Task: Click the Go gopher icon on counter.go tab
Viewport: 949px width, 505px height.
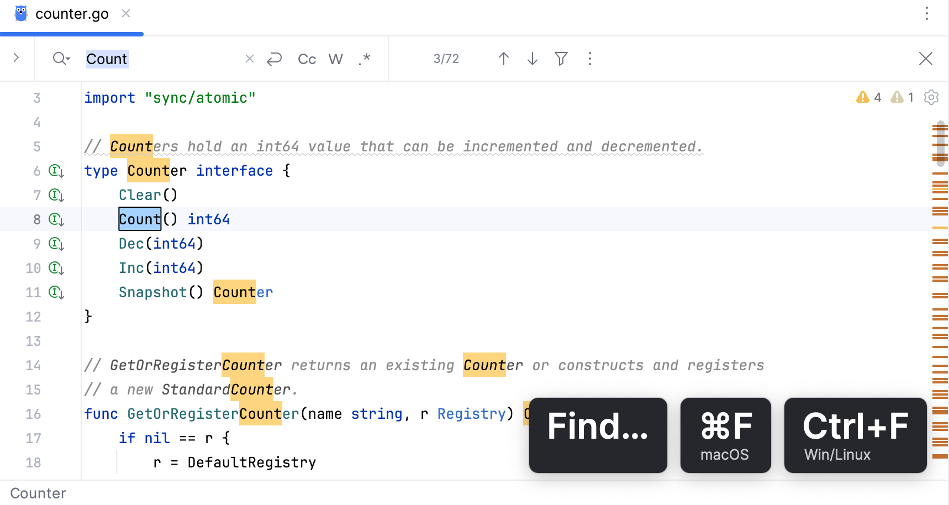Action: point(21,13)
